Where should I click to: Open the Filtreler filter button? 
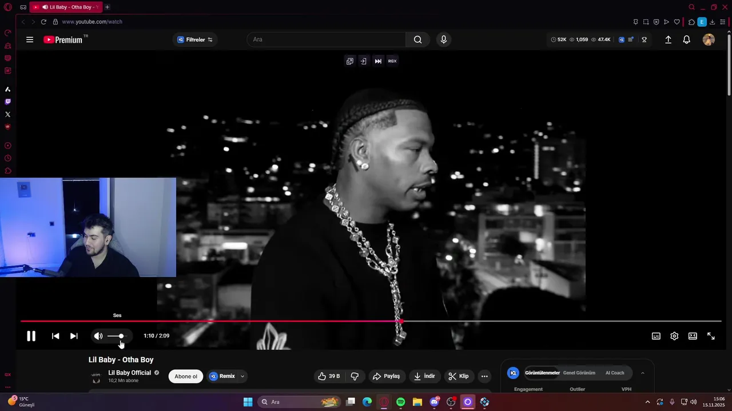click(195, 39)
